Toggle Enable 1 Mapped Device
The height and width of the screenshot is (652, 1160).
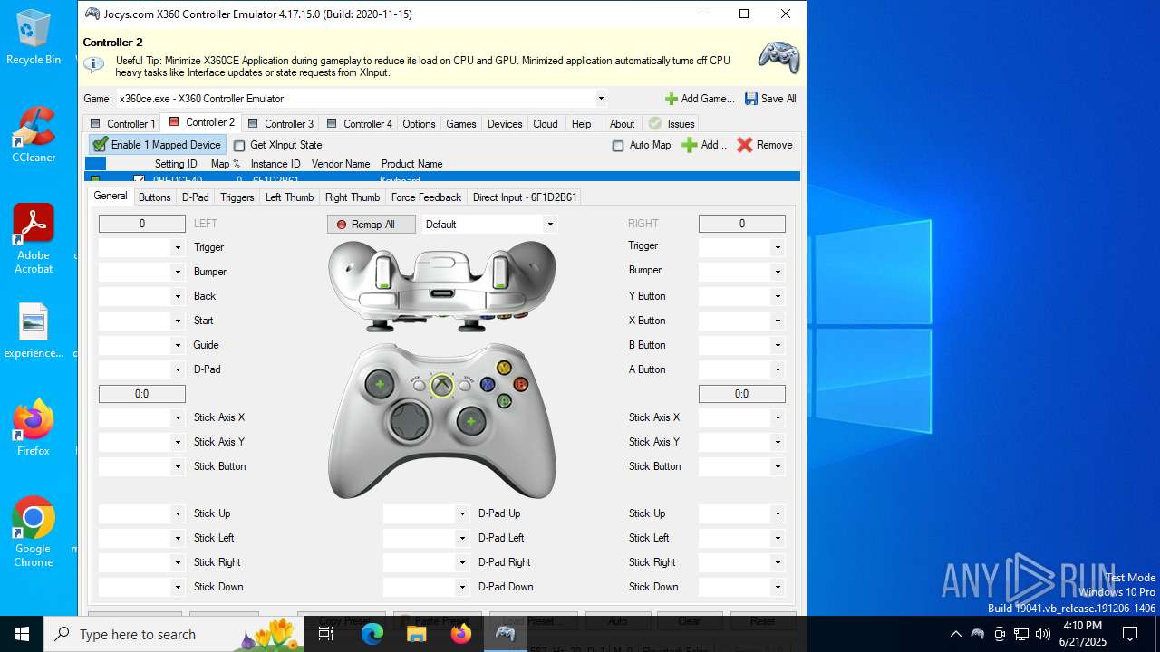coord(157,145)
